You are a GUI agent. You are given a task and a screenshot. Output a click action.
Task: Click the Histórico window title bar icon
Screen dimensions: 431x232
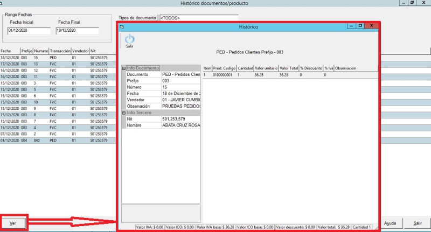pyautogui.click(x=122, y=26)
